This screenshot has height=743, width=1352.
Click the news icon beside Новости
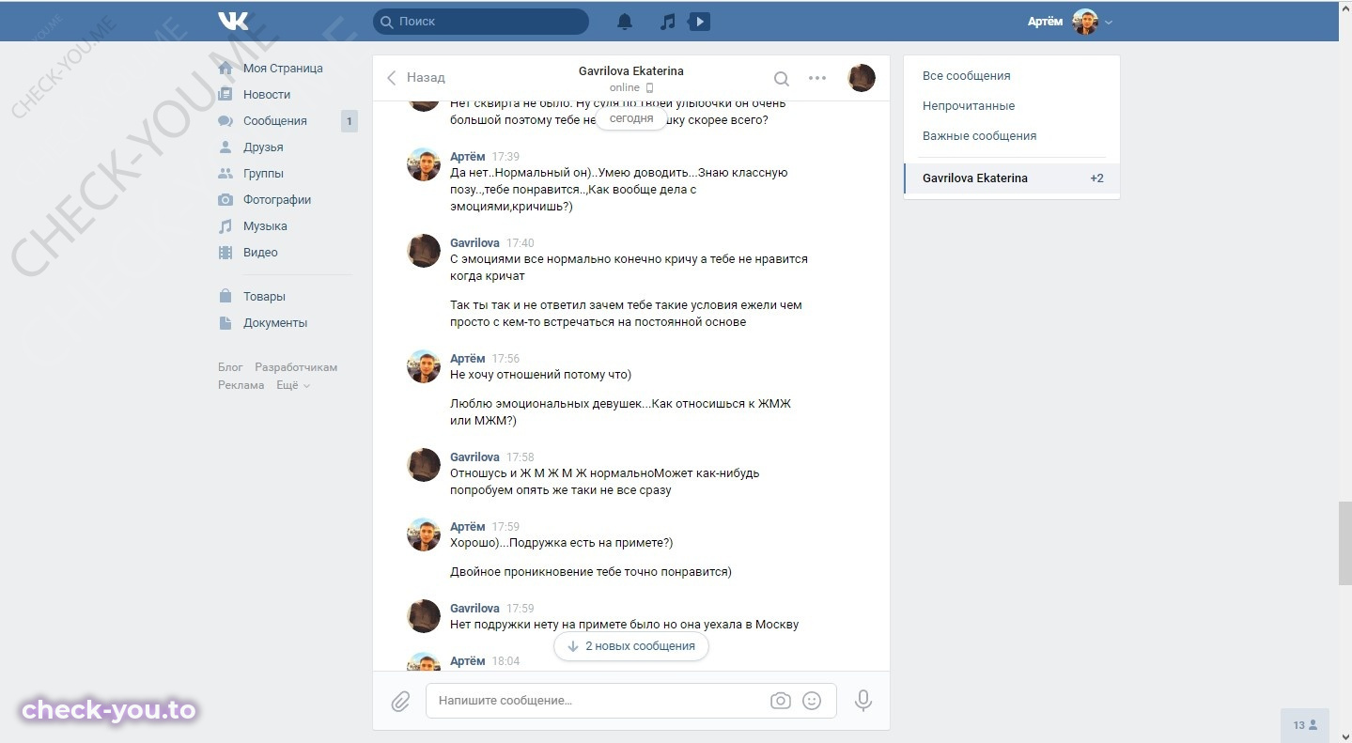click(225, 95)
